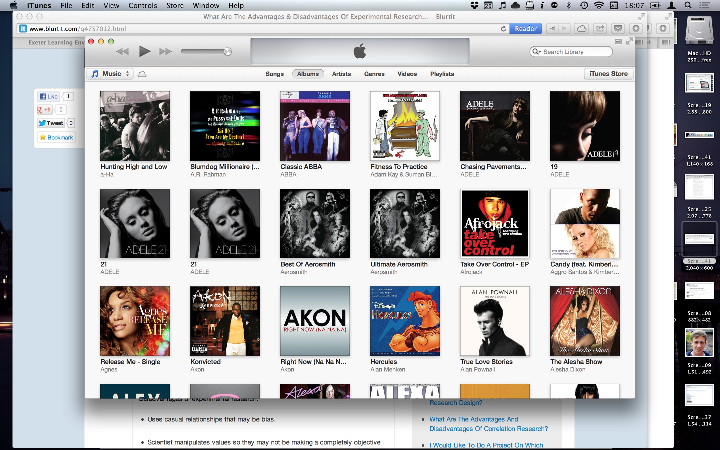
Task: Open the Genres tab
Action: pos(374,74)
